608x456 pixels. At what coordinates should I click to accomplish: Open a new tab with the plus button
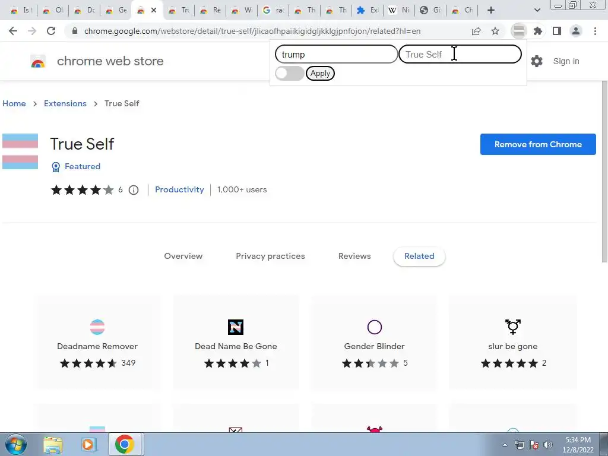point(491,10)
